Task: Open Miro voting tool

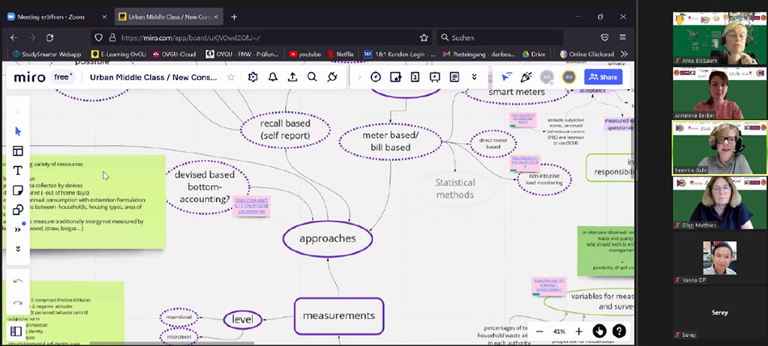Action: 395,77
